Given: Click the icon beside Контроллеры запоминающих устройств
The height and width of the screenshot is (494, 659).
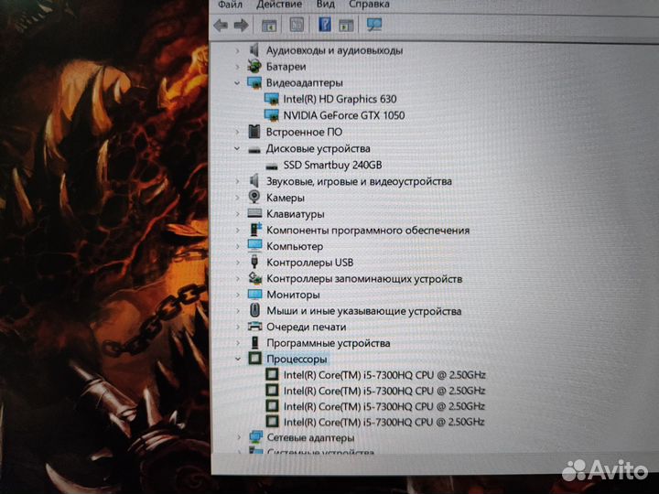Looking at the screenshot, I should 254,278.
